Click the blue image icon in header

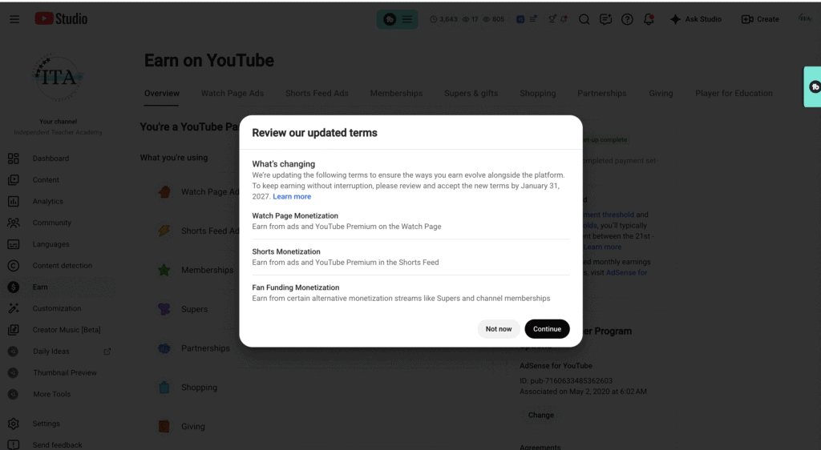click(x=520, y=19)
